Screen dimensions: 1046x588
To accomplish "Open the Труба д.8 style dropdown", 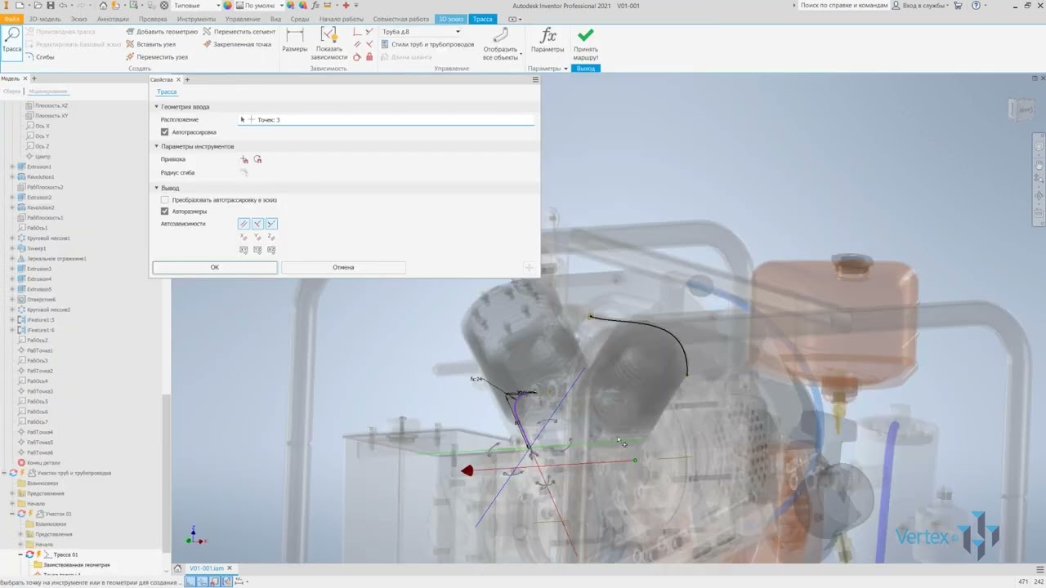I will point(421,32).
